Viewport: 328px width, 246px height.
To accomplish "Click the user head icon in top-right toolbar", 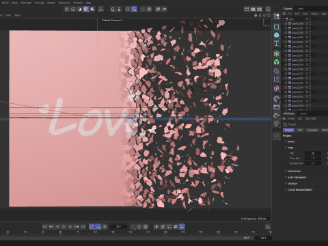I will (x=268, y=9).
